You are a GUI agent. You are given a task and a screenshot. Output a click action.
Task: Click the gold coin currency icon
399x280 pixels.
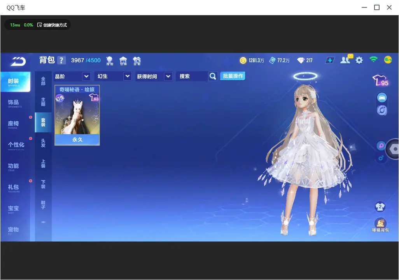(243, 60)
